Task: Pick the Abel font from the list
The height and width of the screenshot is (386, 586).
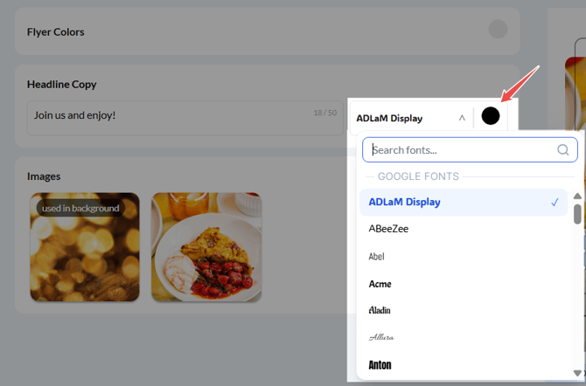Action: pos(376,257)
